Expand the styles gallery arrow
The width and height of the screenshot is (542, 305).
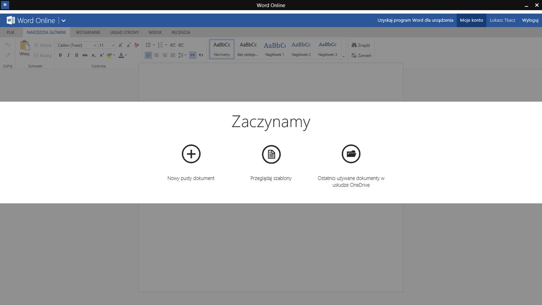343,56
